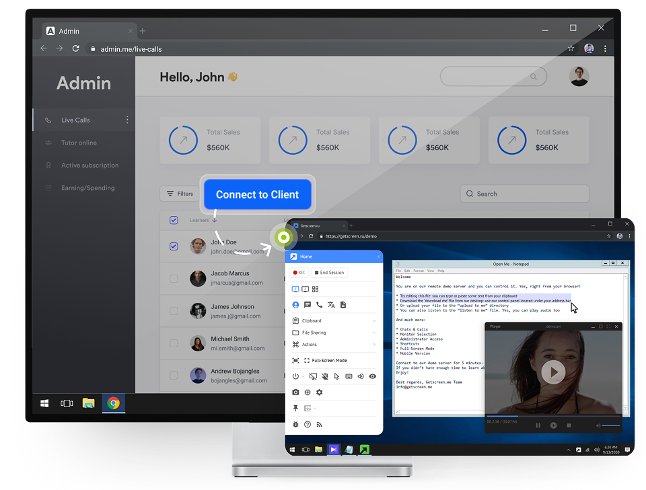
Task: Click the panel layout list icon
Action: tap(308, 408)
